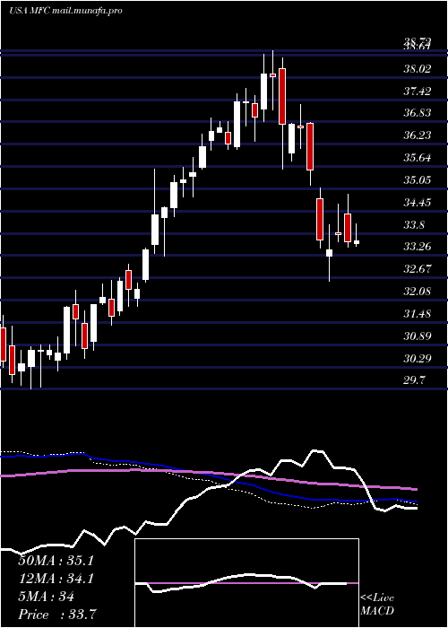Select the 33.8 price axis label
Viewport: 448px width, 628px height.
click(x=414, y=225)
